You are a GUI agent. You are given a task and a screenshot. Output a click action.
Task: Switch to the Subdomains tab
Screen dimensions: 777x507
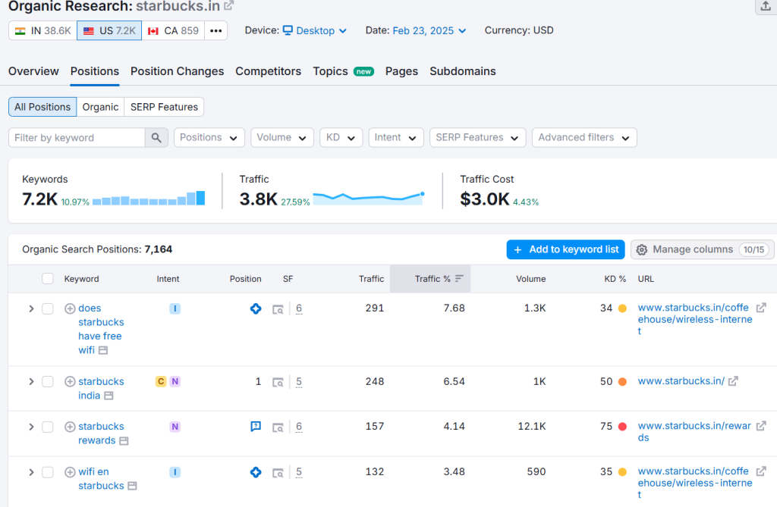click(x=462, y=71)
